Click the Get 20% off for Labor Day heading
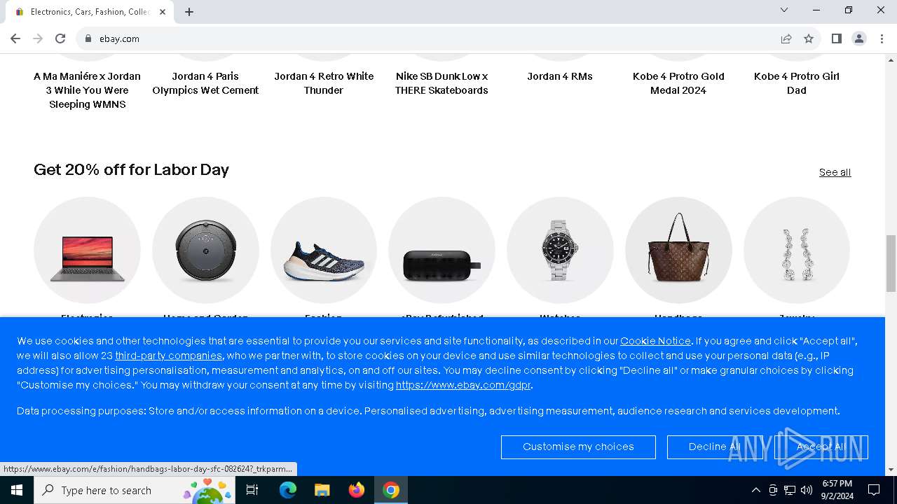897x504 pixels. pyautogui.click(x=131, y=170)
